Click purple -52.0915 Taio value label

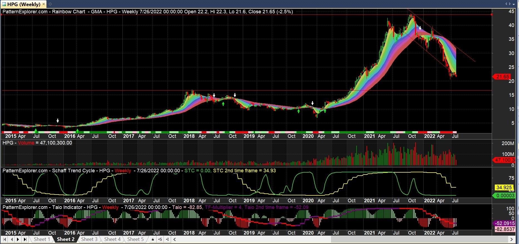pyautogui.click(x=504, y=223)
